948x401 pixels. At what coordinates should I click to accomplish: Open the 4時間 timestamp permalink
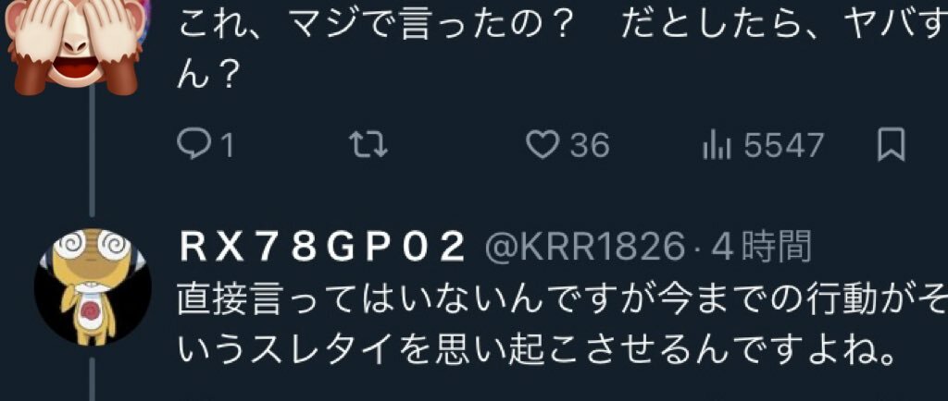(761, 249)
